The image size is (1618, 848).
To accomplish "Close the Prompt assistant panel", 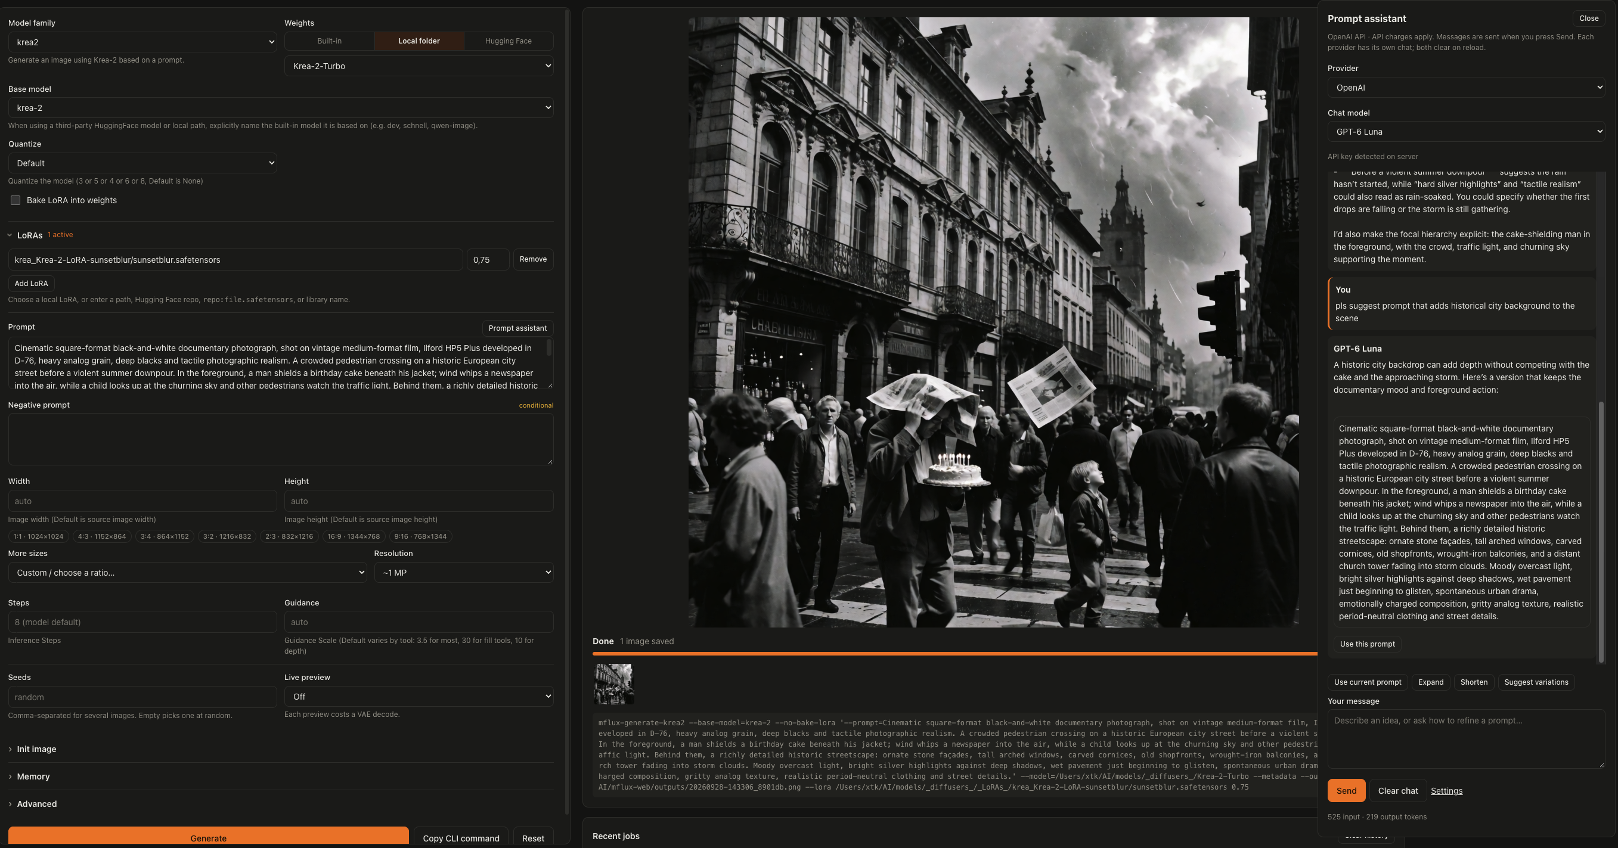I will point(1588,18).
